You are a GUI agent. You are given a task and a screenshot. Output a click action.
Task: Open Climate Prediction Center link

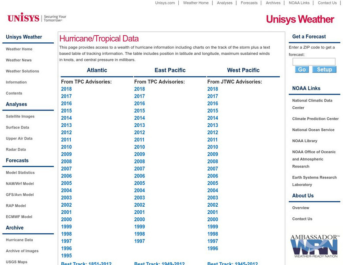315,119
